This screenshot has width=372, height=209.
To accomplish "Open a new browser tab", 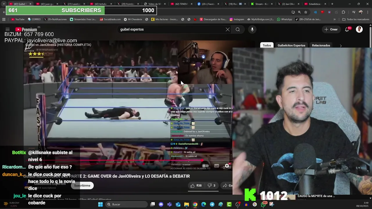I will pos(332,4).
